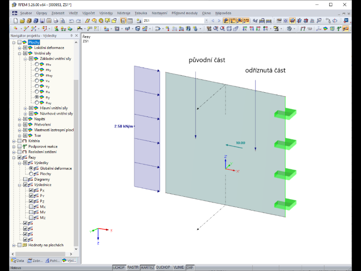Viewport: 361px width, 271px height.
Task: Open the ZS1 load case dropdown
Action: pyautogui.click(x=206, y=21)
